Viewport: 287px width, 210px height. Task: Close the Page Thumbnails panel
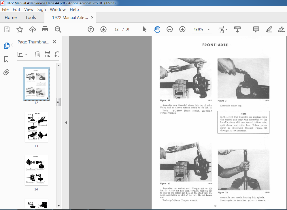point(54,42)
